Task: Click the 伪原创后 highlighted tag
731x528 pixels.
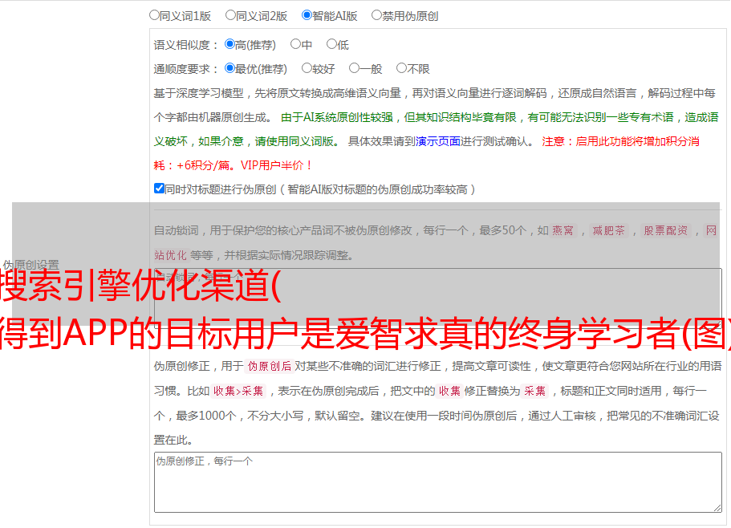Action: tap(270, 366)
